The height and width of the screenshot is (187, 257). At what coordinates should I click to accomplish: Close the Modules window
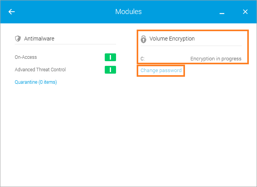click(x=245, y=12)
